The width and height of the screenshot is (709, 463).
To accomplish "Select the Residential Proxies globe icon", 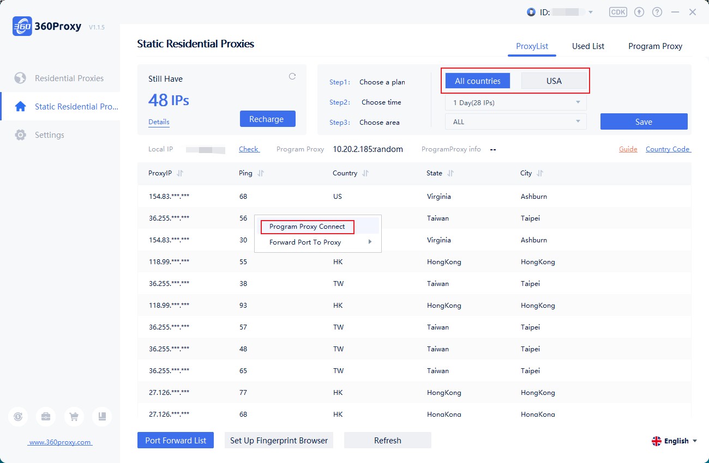I will coord(20,78).
